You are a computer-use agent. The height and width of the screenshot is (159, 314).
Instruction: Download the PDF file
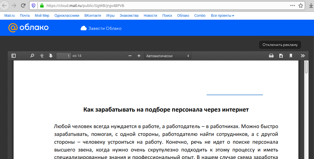pyautogui.click(x=281, y=56)
